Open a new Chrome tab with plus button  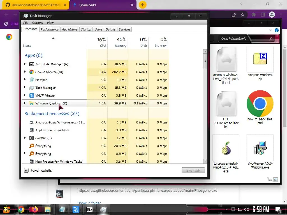click(143, 5)
